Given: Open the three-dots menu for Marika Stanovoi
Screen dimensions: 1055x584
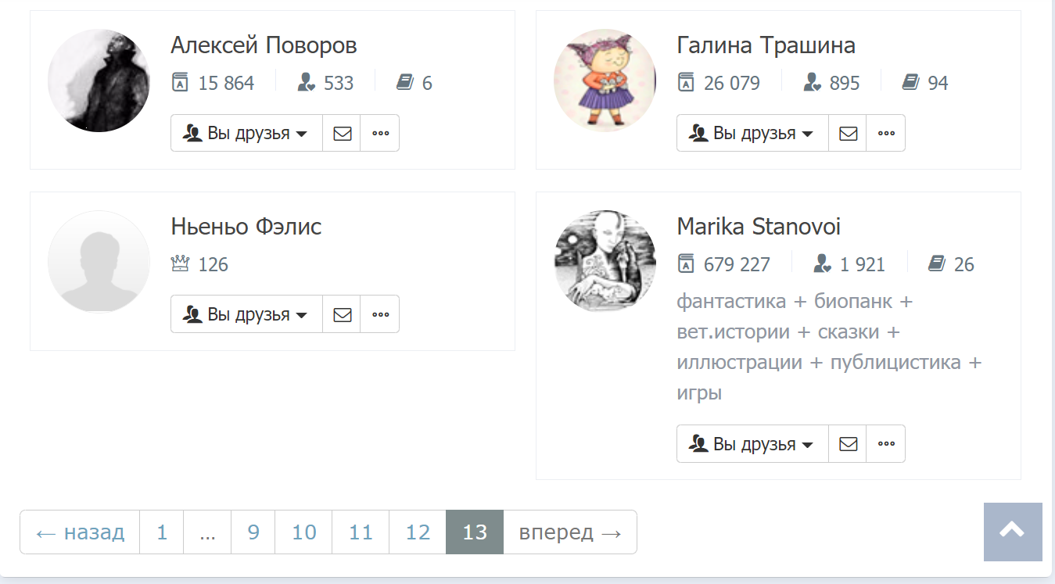Looking at the screenshot, I should 886,444.
